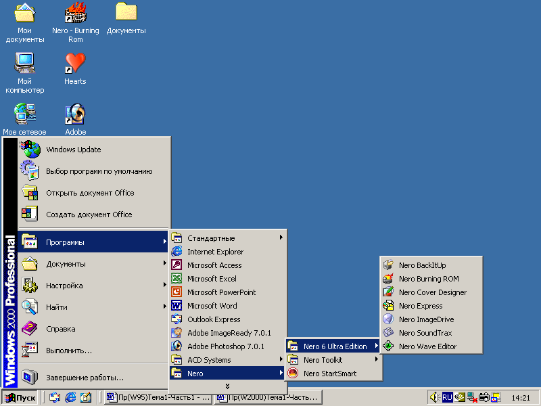
Task: Expand the Найти submenu
Action: pos(93,307)
